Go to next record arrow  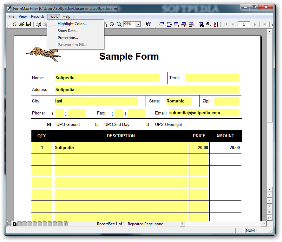[255, 24]
